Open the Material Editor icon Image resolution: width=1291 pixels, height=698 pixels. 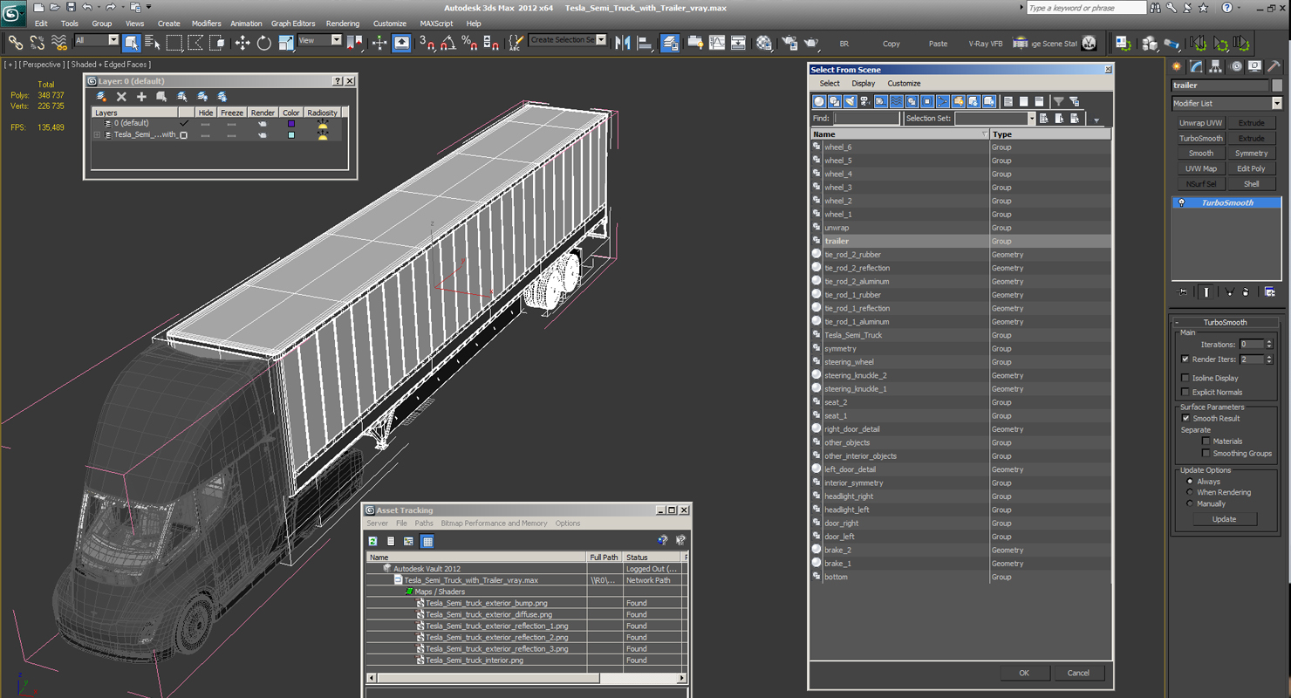(764, 43)
